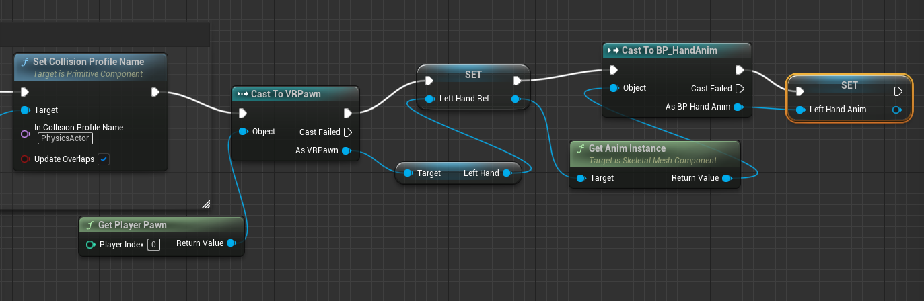This screenshot has width=924, height=301.
Task: Click output exec pin on Cast To VRPawn
Action: [x=348, y=113]
